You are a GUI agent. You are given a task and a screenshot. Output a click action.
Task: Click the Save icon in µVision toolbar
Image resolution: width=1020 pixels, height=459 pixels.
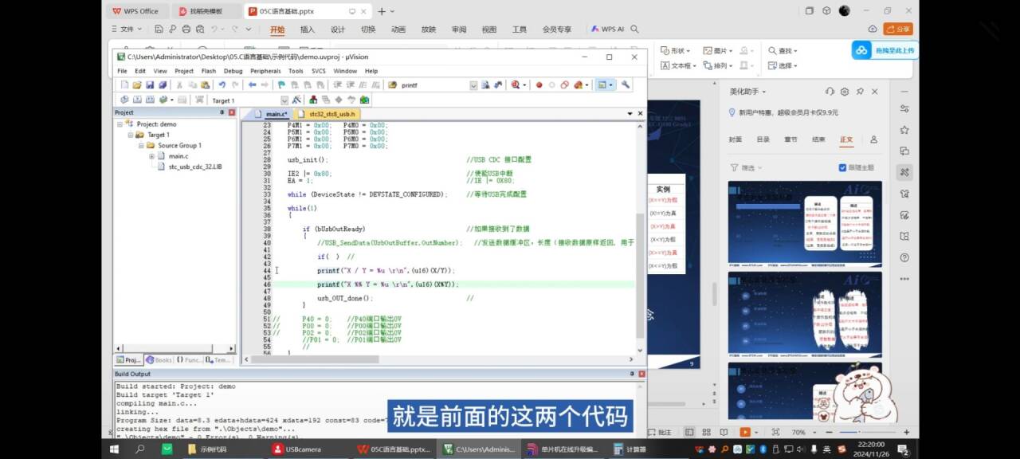pos(150,85)
